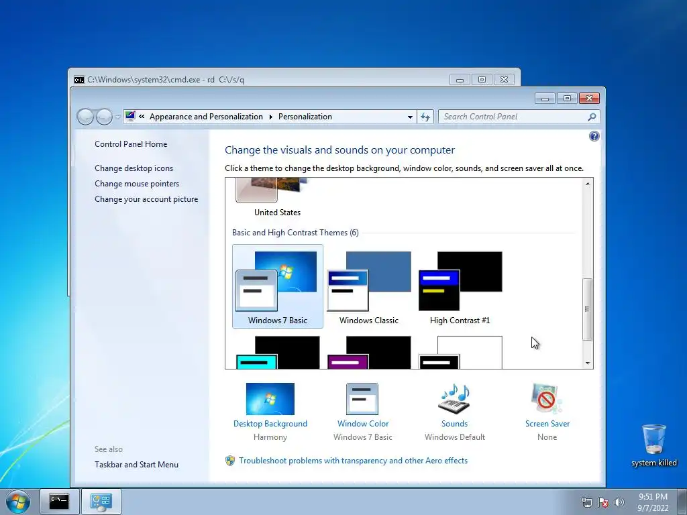Click the Aero troubleshoot shield icon
This screenshot has height=515, width=687.
(230, 461)
